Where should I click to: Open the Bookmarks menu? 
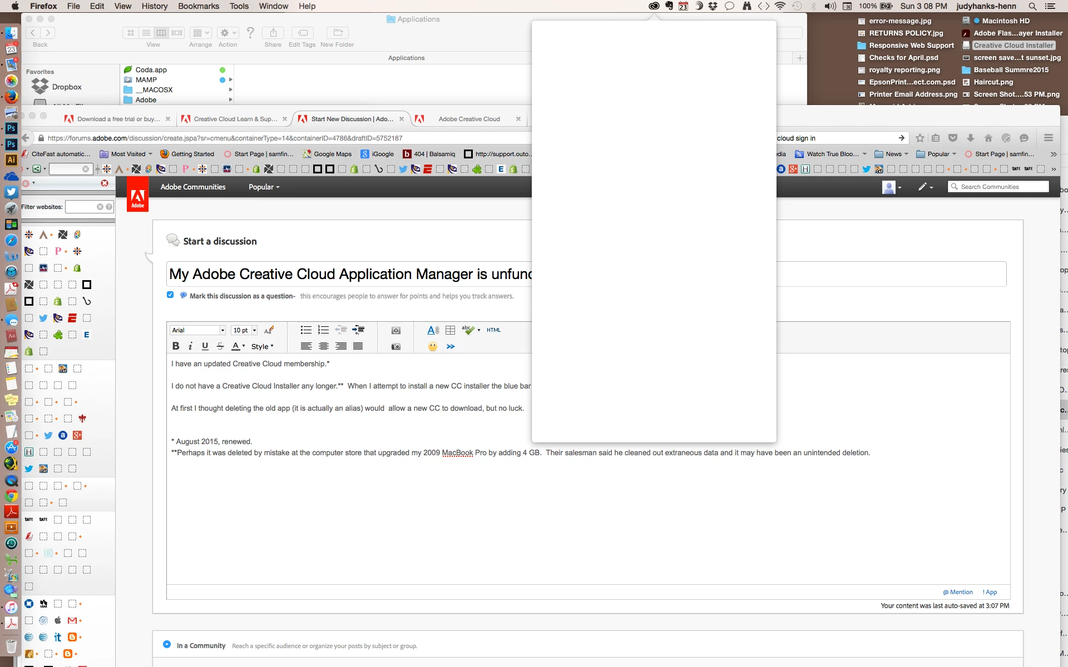click(x=198, y=6)
